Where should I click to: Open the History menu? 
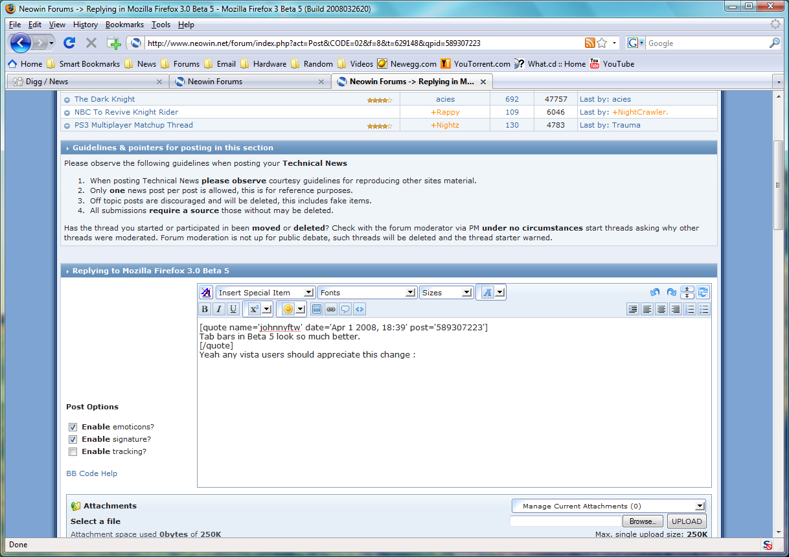pos(86,25)
